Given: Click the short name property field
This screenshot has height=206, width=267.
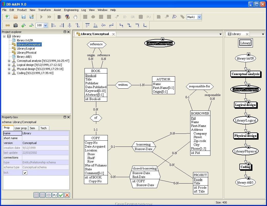Looking at the screenshot, I should click(45, 138).
